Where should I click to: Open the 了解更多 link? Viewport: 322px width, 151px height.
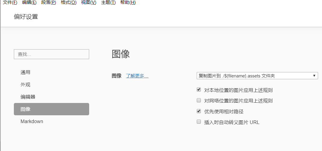(137, 76)
